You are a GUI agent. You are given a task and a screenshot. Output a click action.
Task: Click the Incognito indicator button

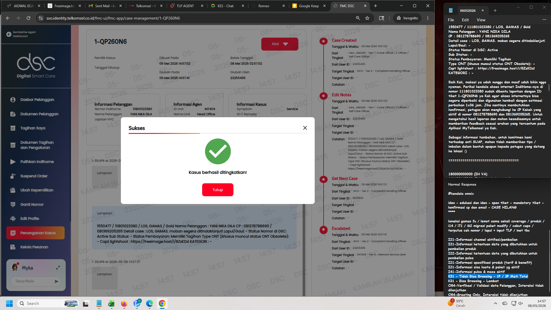(x=407, y=18)
